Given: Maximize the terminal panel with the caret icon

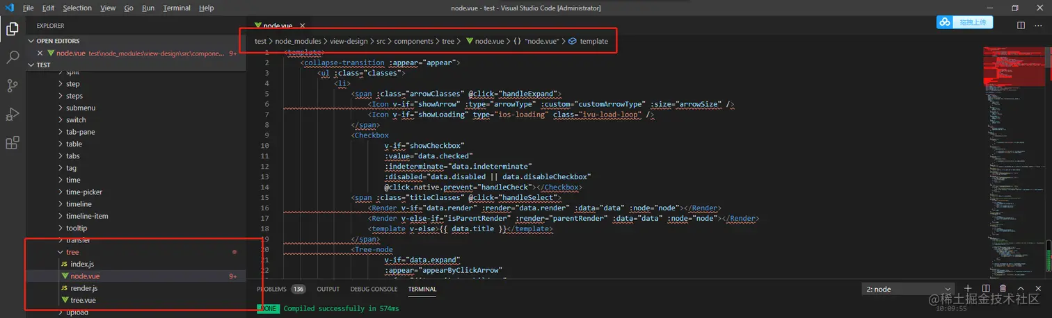Looking at the screenshot, I should (x=1021, y=288).
